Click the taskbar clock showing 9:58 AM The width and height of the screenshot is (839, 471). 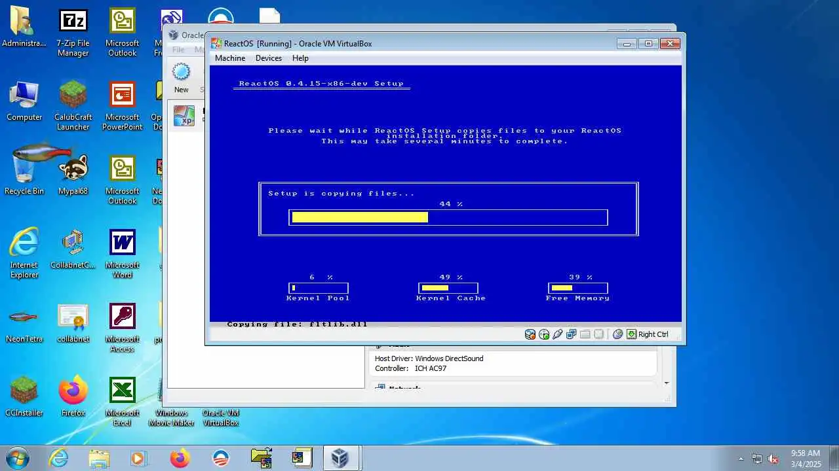pyautogui.click(x=805, y=458)
